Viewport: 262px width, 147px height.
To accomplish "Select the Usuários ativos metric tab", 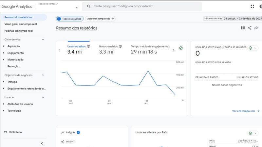I will tap(79, 49).
